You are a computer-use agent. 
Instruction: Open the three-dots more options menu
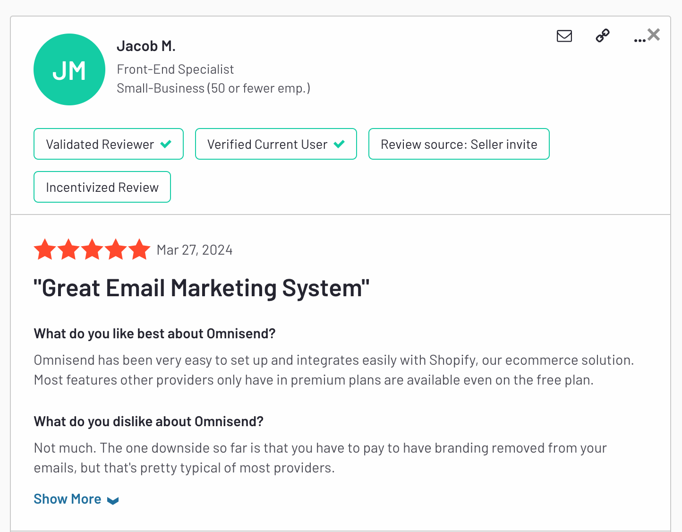click(x=639, y=41)
